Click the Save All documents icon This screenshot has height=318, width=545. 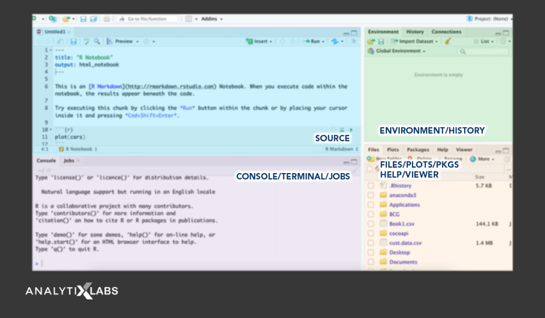tap(94, 19)
